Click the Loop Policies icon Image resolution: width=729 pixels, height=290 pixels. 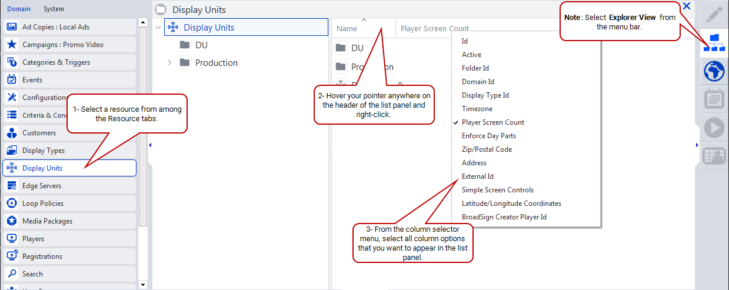pos(11,204)
